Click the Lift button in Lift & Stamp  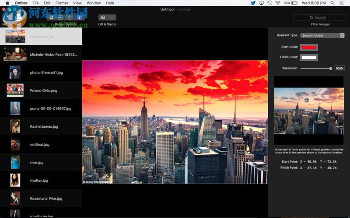(103, 17)
